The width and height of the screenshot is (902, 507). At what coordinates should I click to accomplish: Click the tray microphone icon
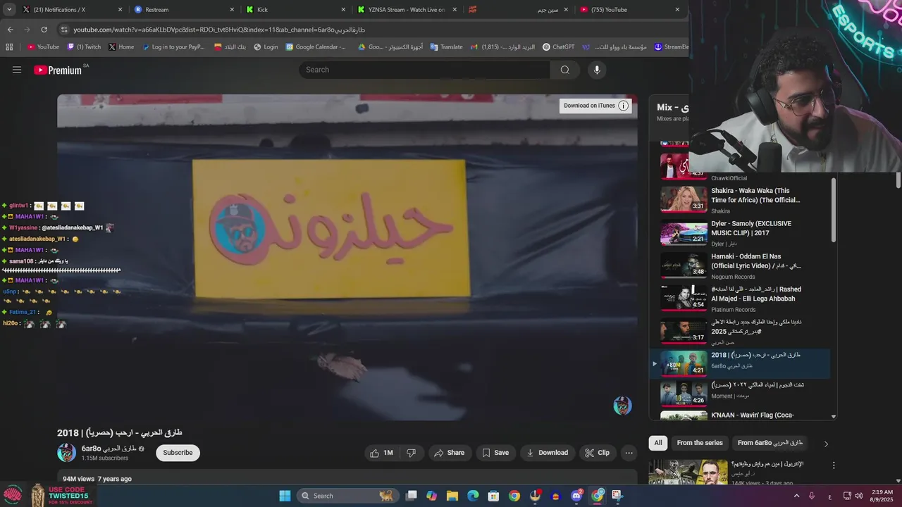coord(812,496)
